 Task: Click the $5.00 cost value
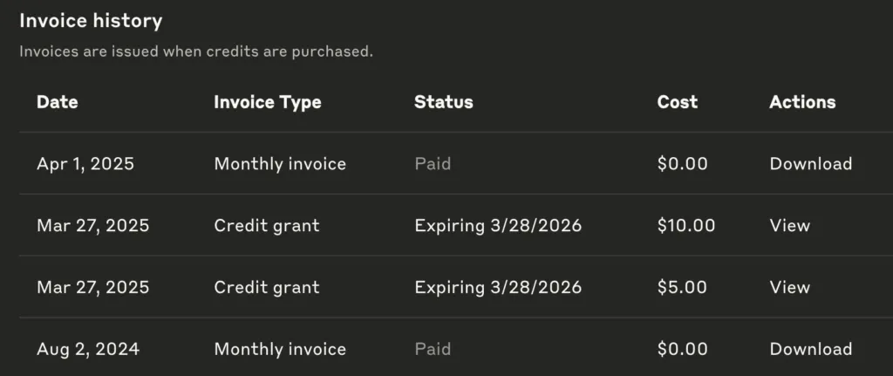coord(682,287)
